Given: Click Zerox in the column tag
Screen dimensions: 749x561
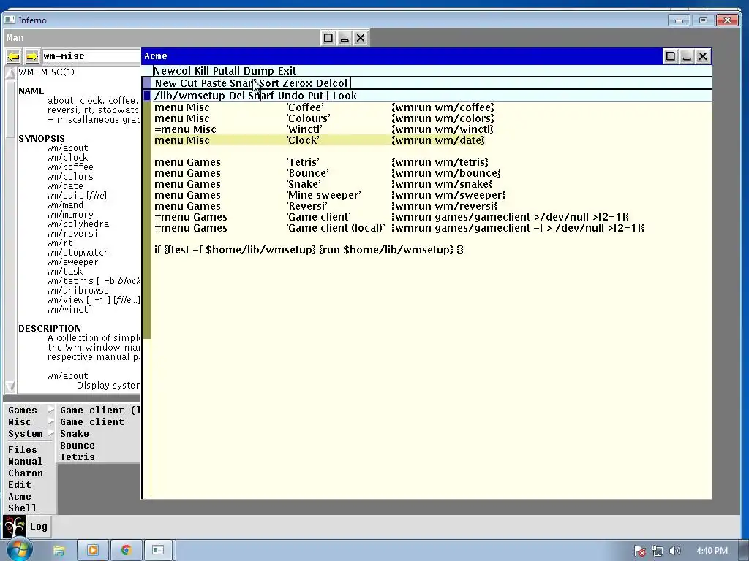Looking at the screenshot, I should pos(297,83).
